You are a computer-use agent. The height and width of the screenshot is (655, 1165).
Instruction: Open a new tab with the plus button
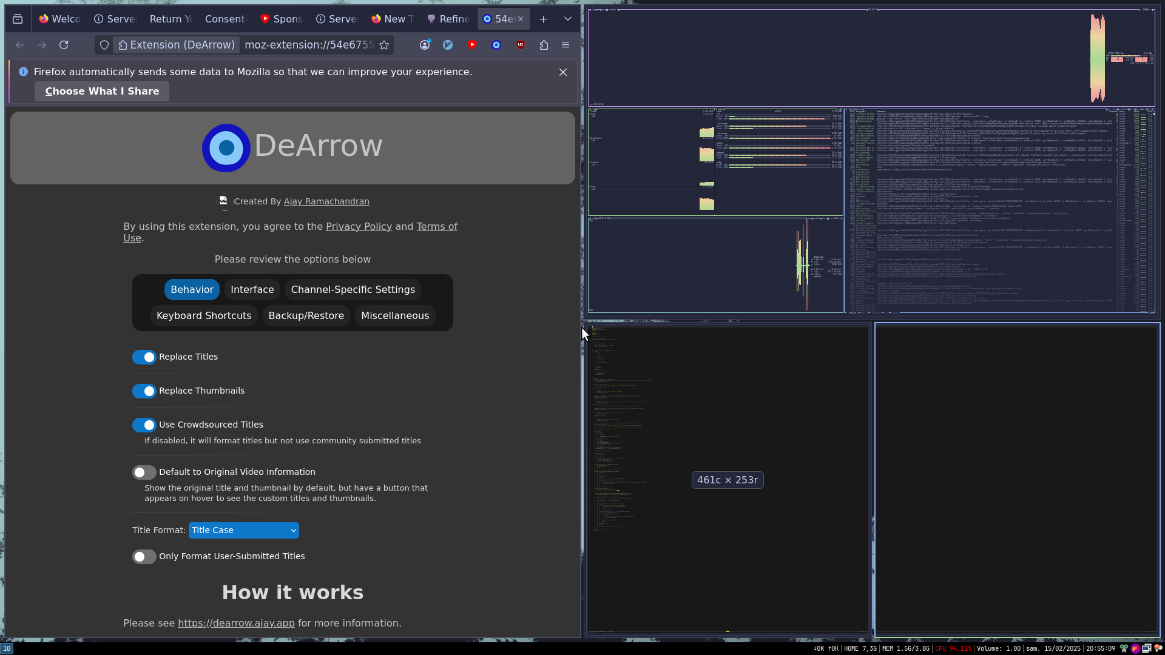point(544,19)
